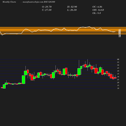Click the 'OC: 4.36' value
This screenshot has width=126, height=126.
coord(97,7)
